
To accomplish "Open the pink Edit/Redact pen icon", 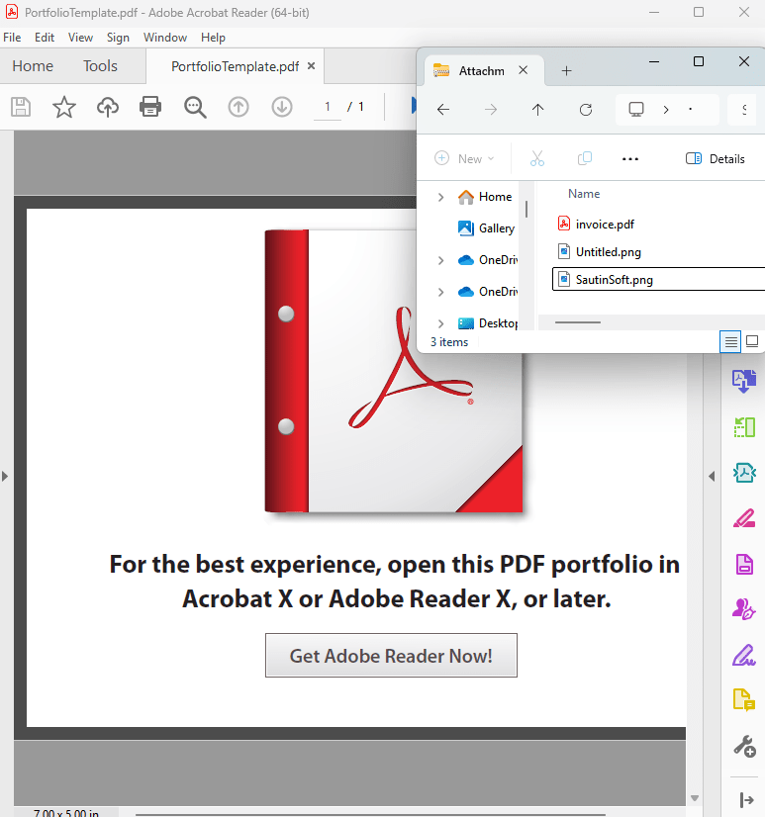I will (x=744, y=518).
